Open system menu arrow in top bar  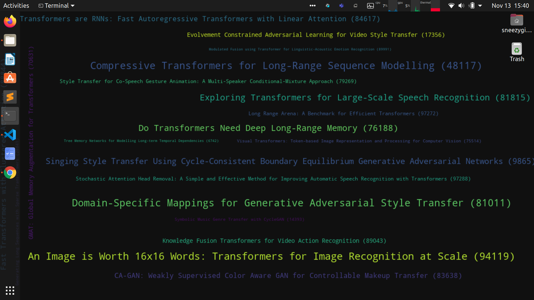[x=480, y=6]
